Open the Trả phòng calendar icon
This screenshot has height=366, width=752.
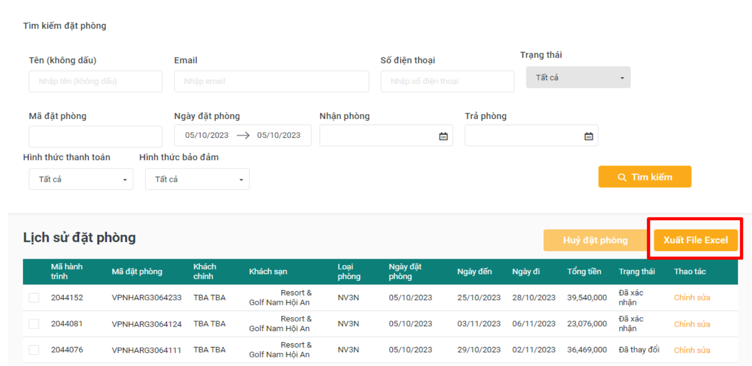click(588, 136)
